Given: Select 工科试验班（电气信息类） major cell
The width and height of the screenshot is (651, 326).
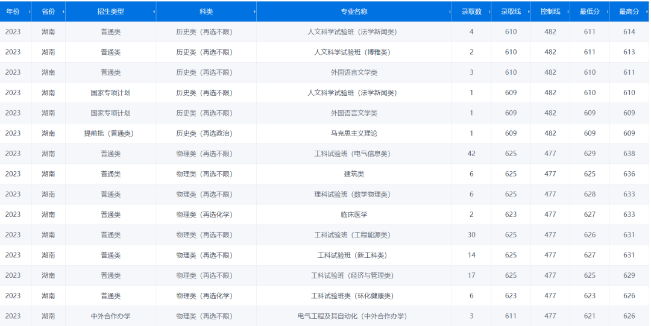Looking at the screenshot, I should pyautogui.click(x=354, y=154).
